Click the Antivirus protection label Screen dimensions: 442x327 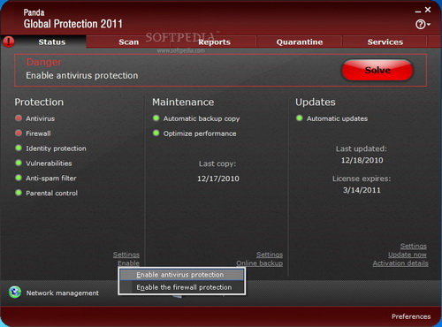[40, 118]
